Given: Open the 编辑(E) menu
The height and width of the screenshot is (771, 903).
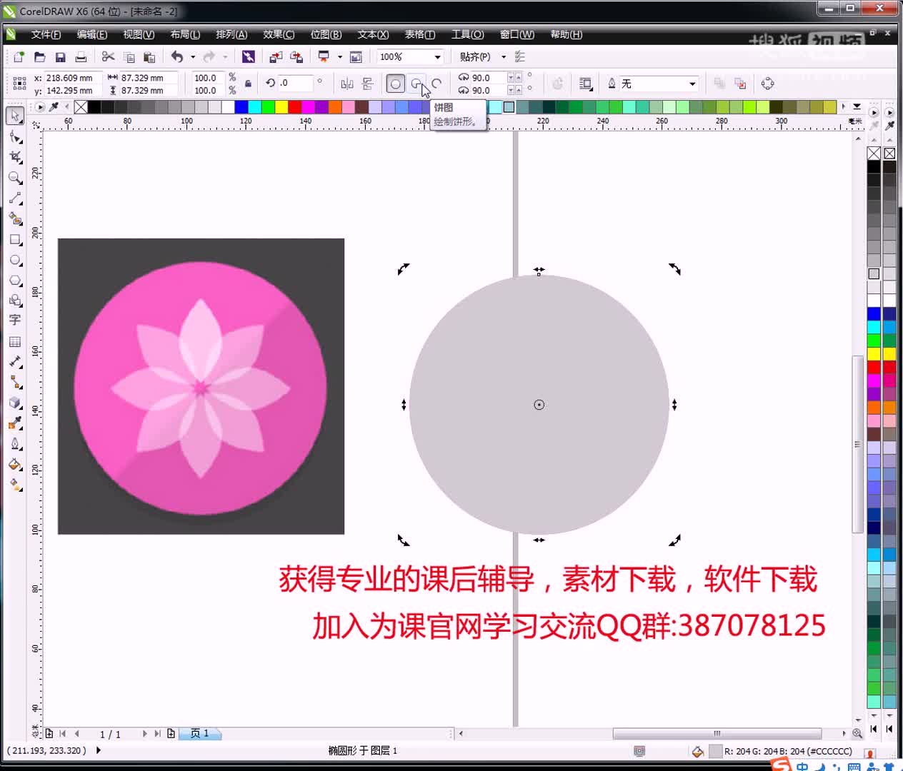Looking at the screenshot, I should 92,34.
